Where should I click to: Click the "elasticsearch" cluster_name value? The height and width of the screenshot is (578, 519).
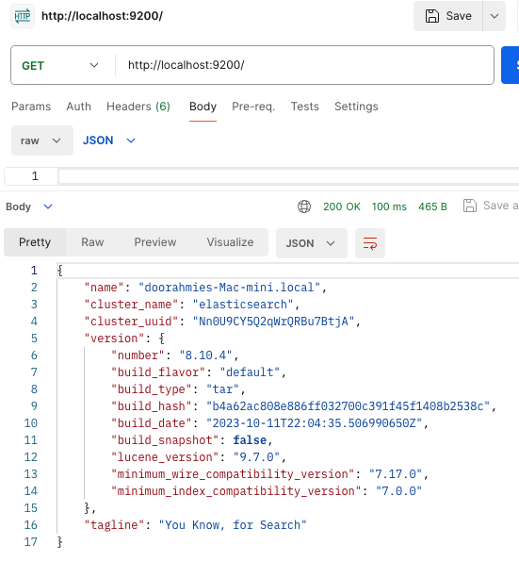point(243,305)
